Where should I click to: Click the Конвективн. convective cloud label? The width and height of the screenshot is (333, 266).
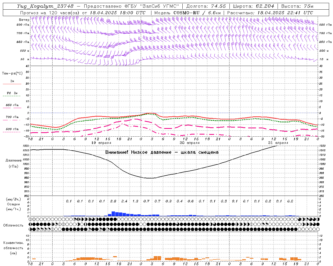coord(13,243)
